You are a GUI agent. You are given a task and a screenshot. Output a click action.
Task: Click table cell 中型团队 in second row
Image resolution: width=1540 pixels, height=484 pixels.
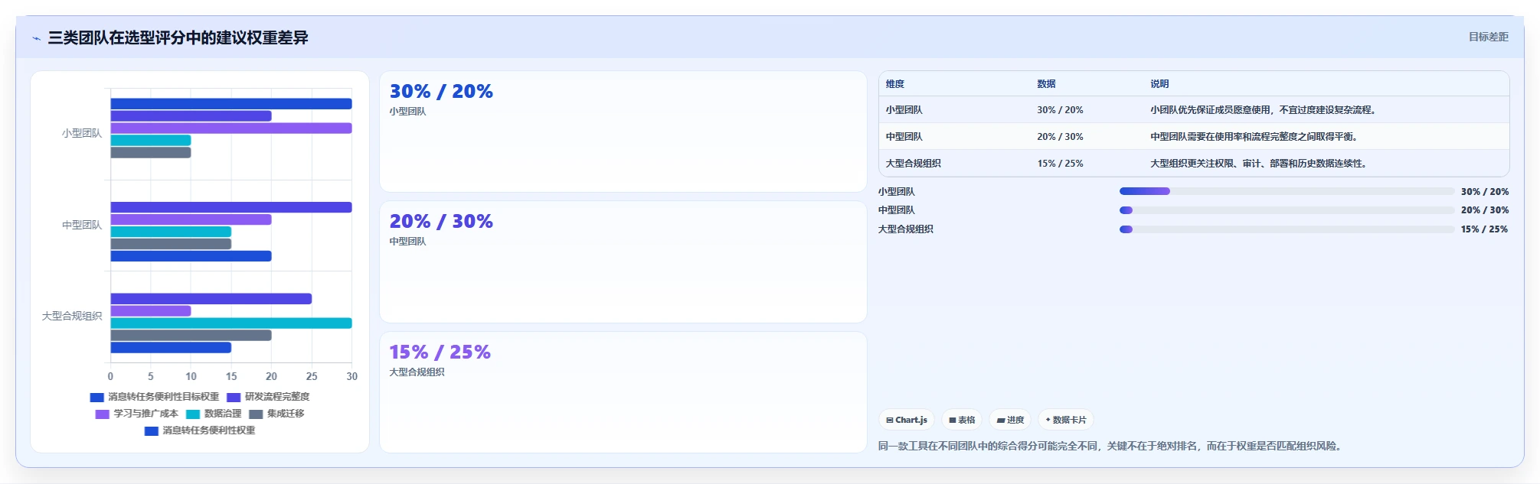[x=904, y=137]
